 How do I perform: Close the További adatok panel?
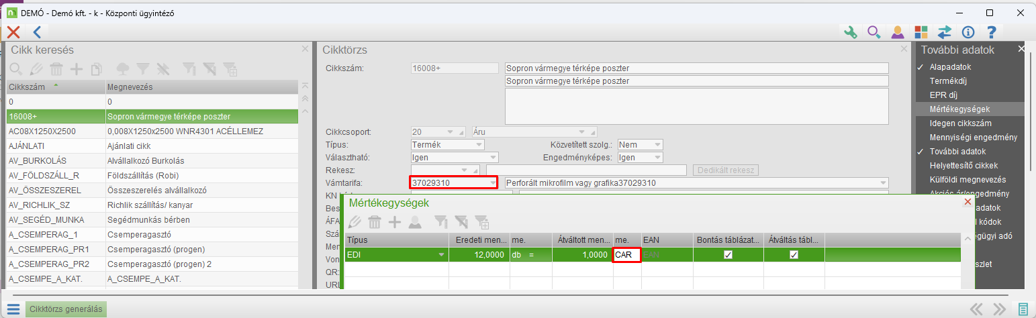coord(1021,49)
